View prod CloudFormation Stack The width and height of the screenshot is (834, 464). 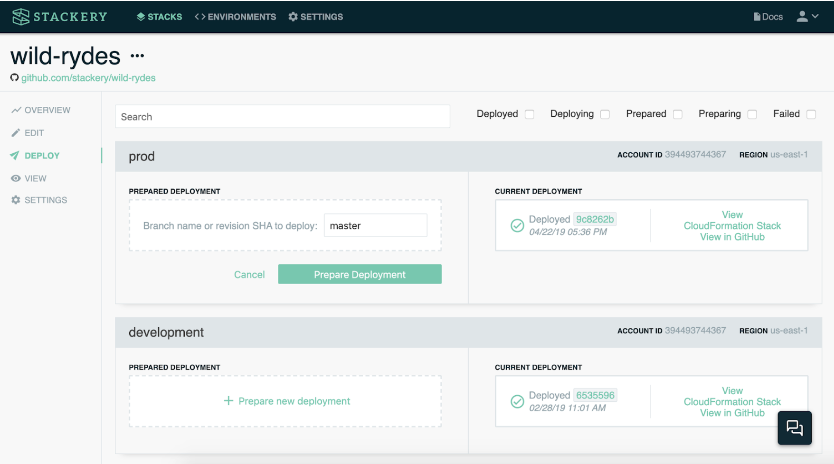[732, 220]
